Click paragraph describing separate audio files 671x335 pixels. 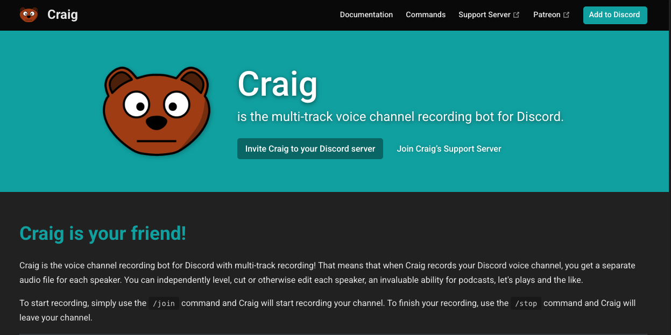click(x=327, y=273)
